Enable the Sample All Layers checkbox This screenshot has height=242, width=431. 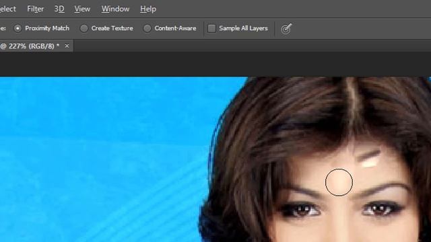point(211,28)
